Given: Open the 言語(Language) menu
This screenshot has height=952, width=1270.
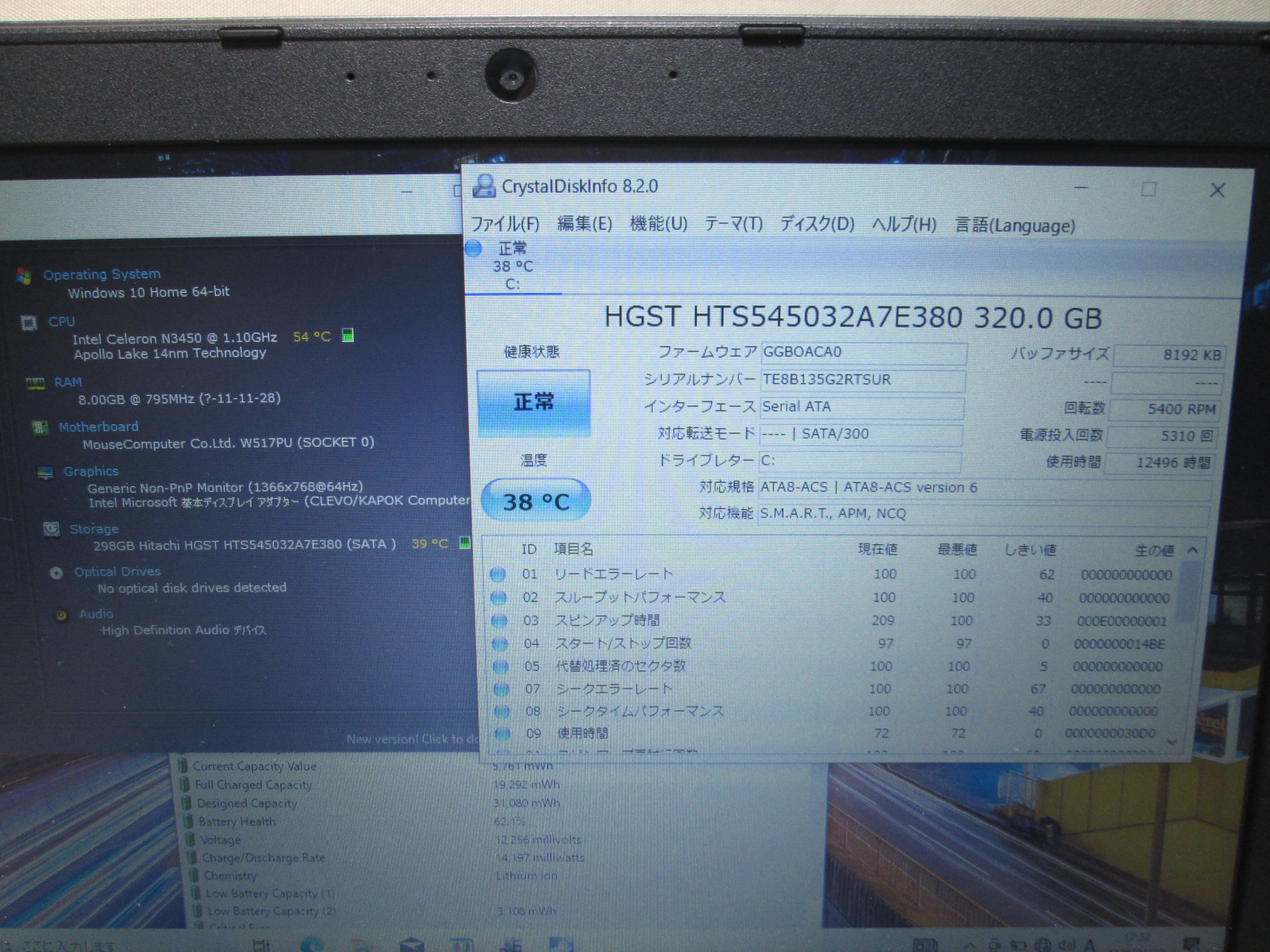Looking at the screenshot, I should 1014,225.
